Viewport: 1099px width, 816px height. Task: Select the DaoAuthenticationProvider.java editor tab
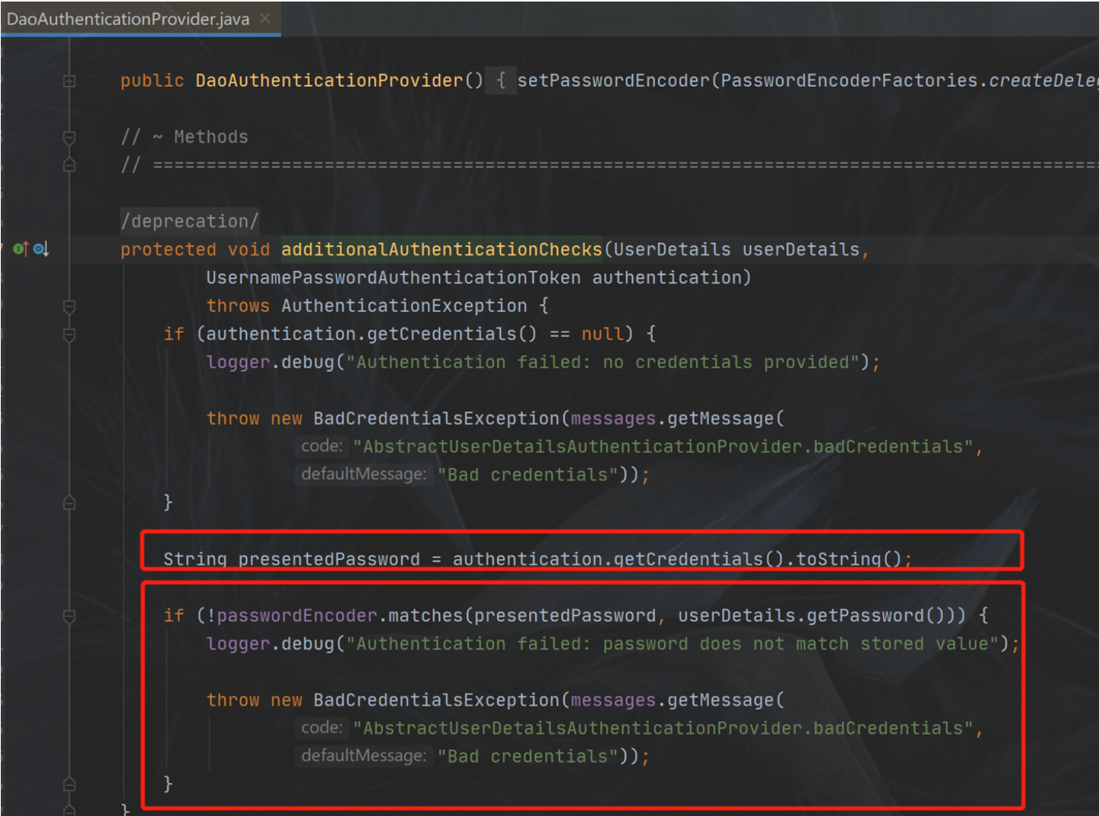click(x=128, y=19)
